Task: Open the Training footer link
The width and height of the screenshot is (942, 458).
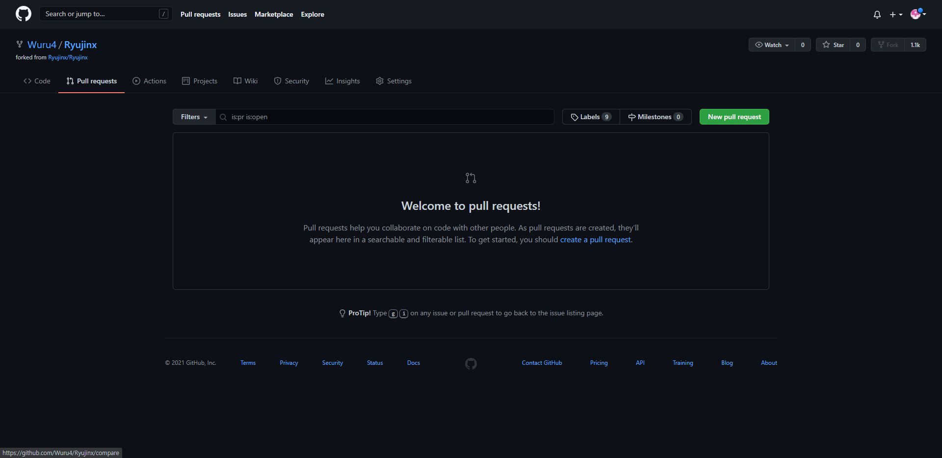Action: point(683,363)
